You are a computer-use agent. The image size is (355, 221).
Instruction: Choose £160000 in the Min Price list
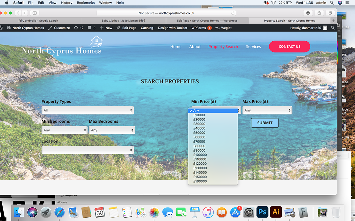213,181
